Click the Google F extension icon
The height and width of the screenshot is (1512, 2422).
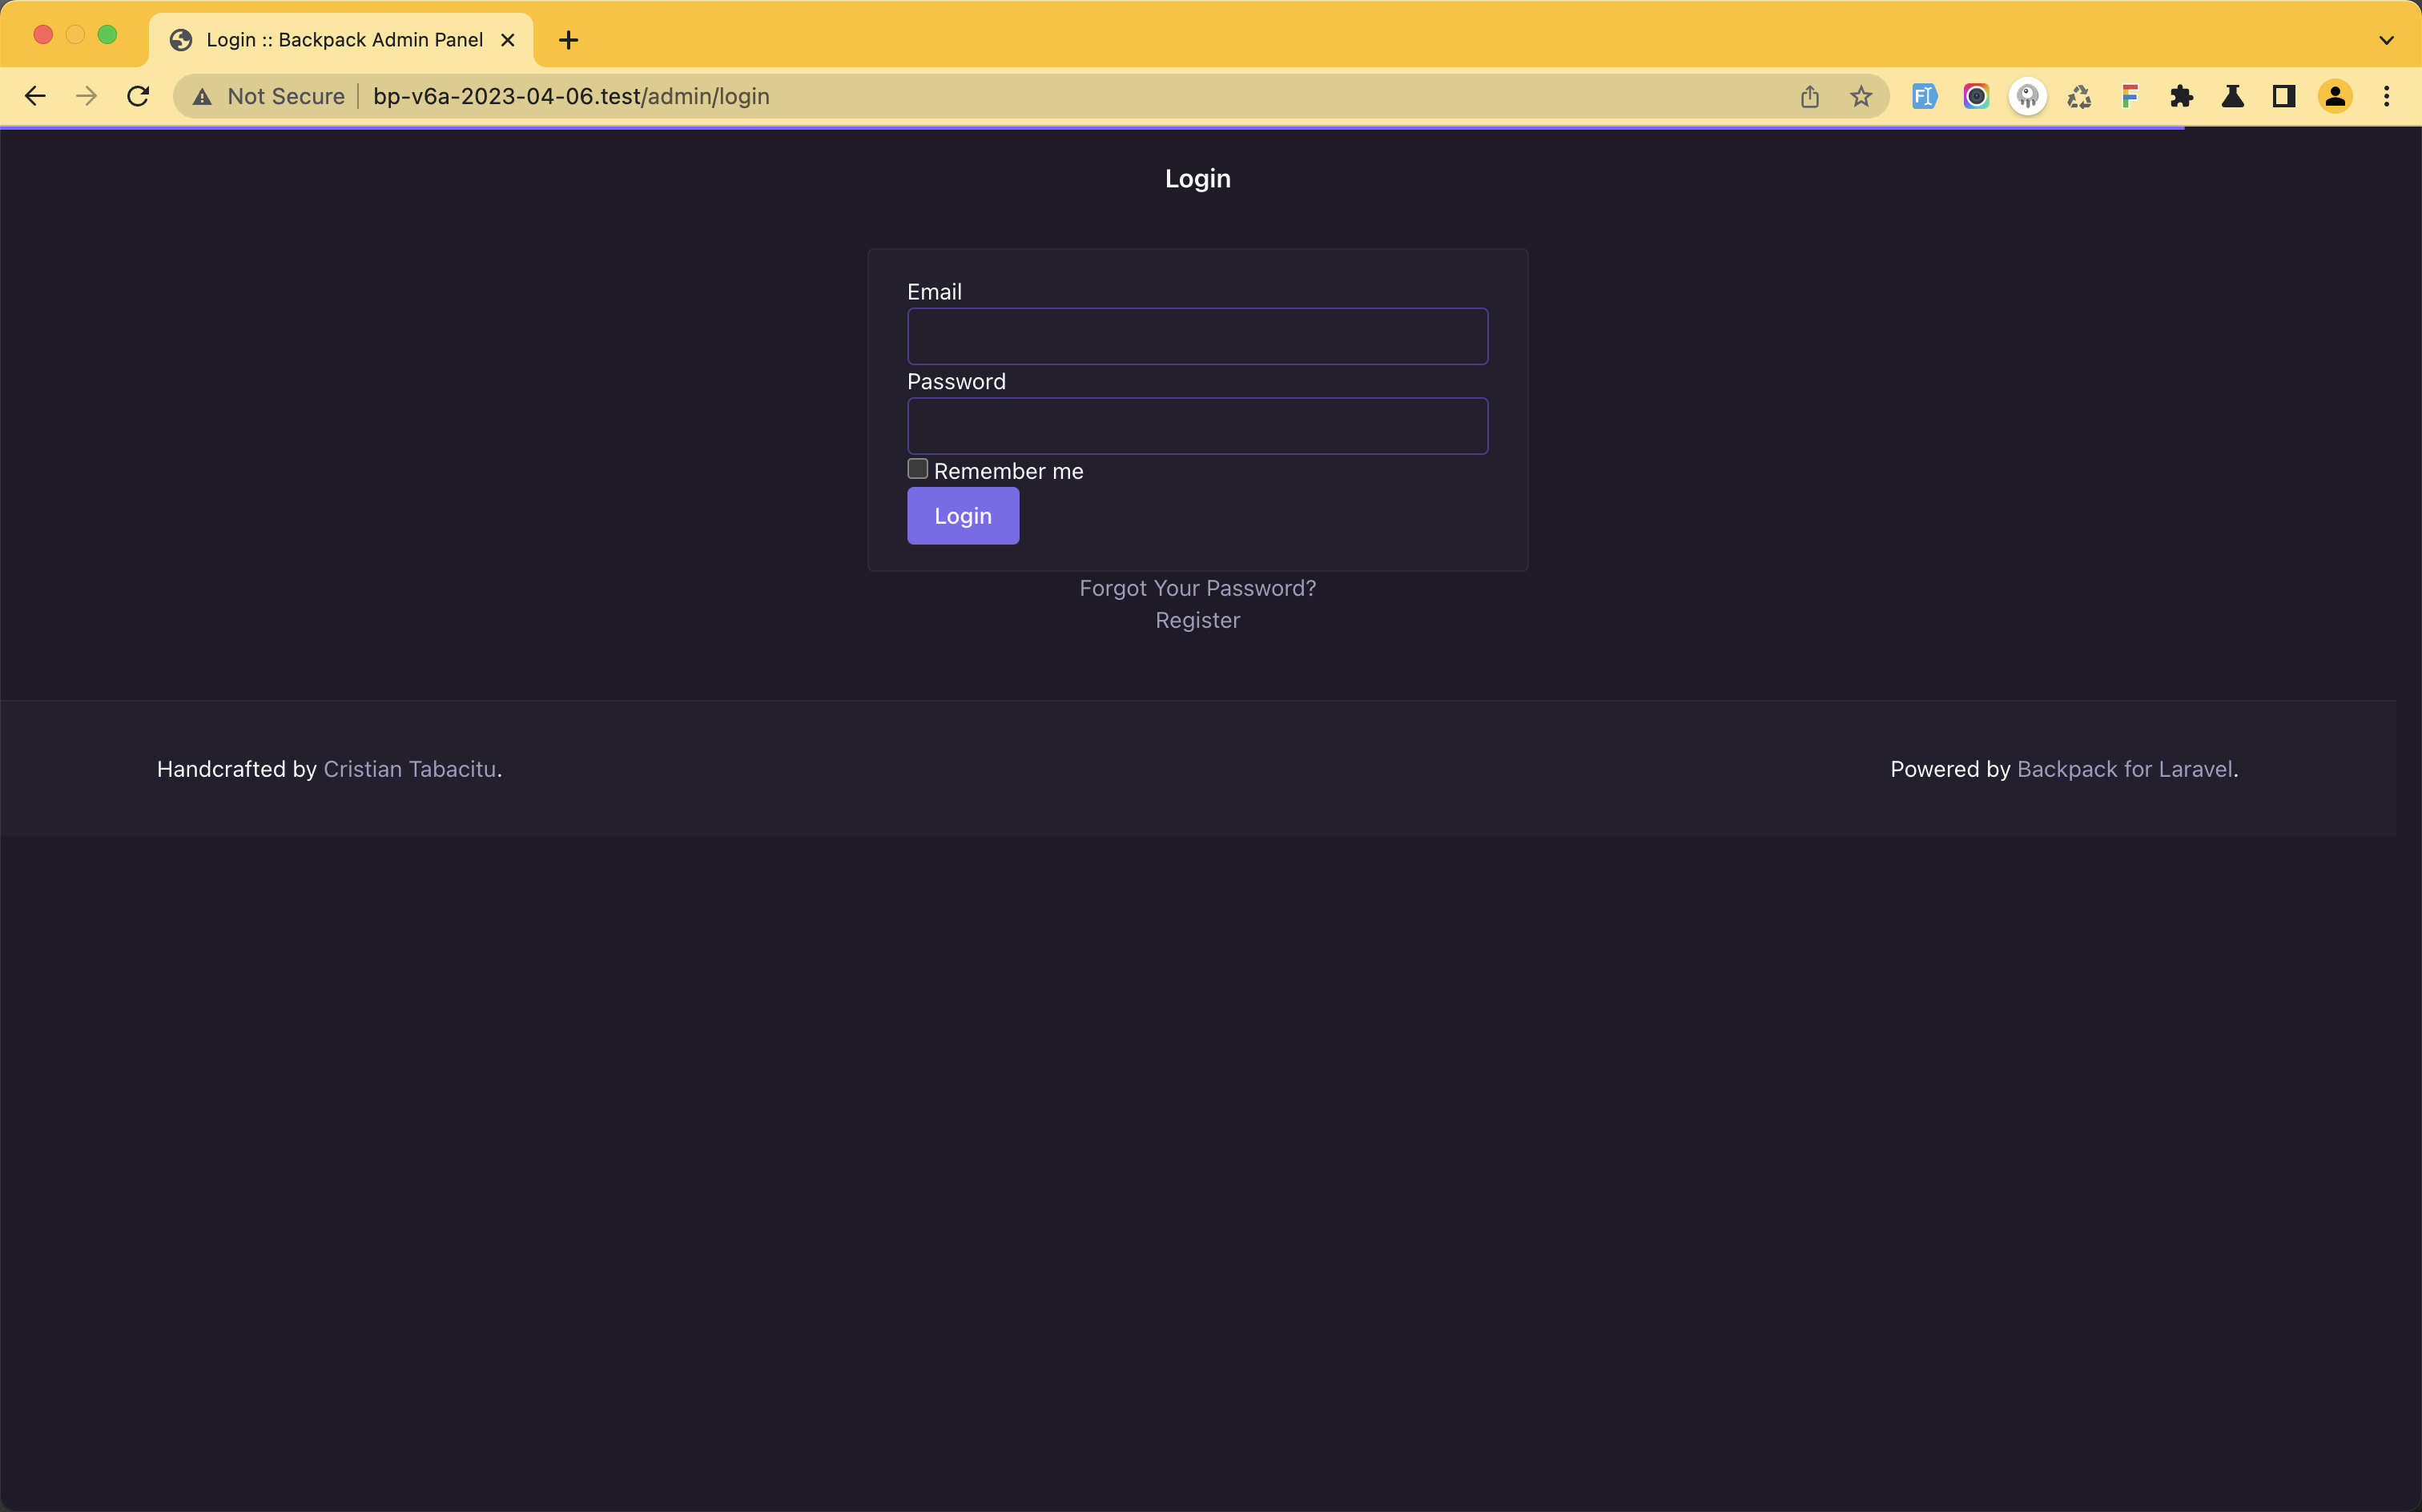(2130, 96)
